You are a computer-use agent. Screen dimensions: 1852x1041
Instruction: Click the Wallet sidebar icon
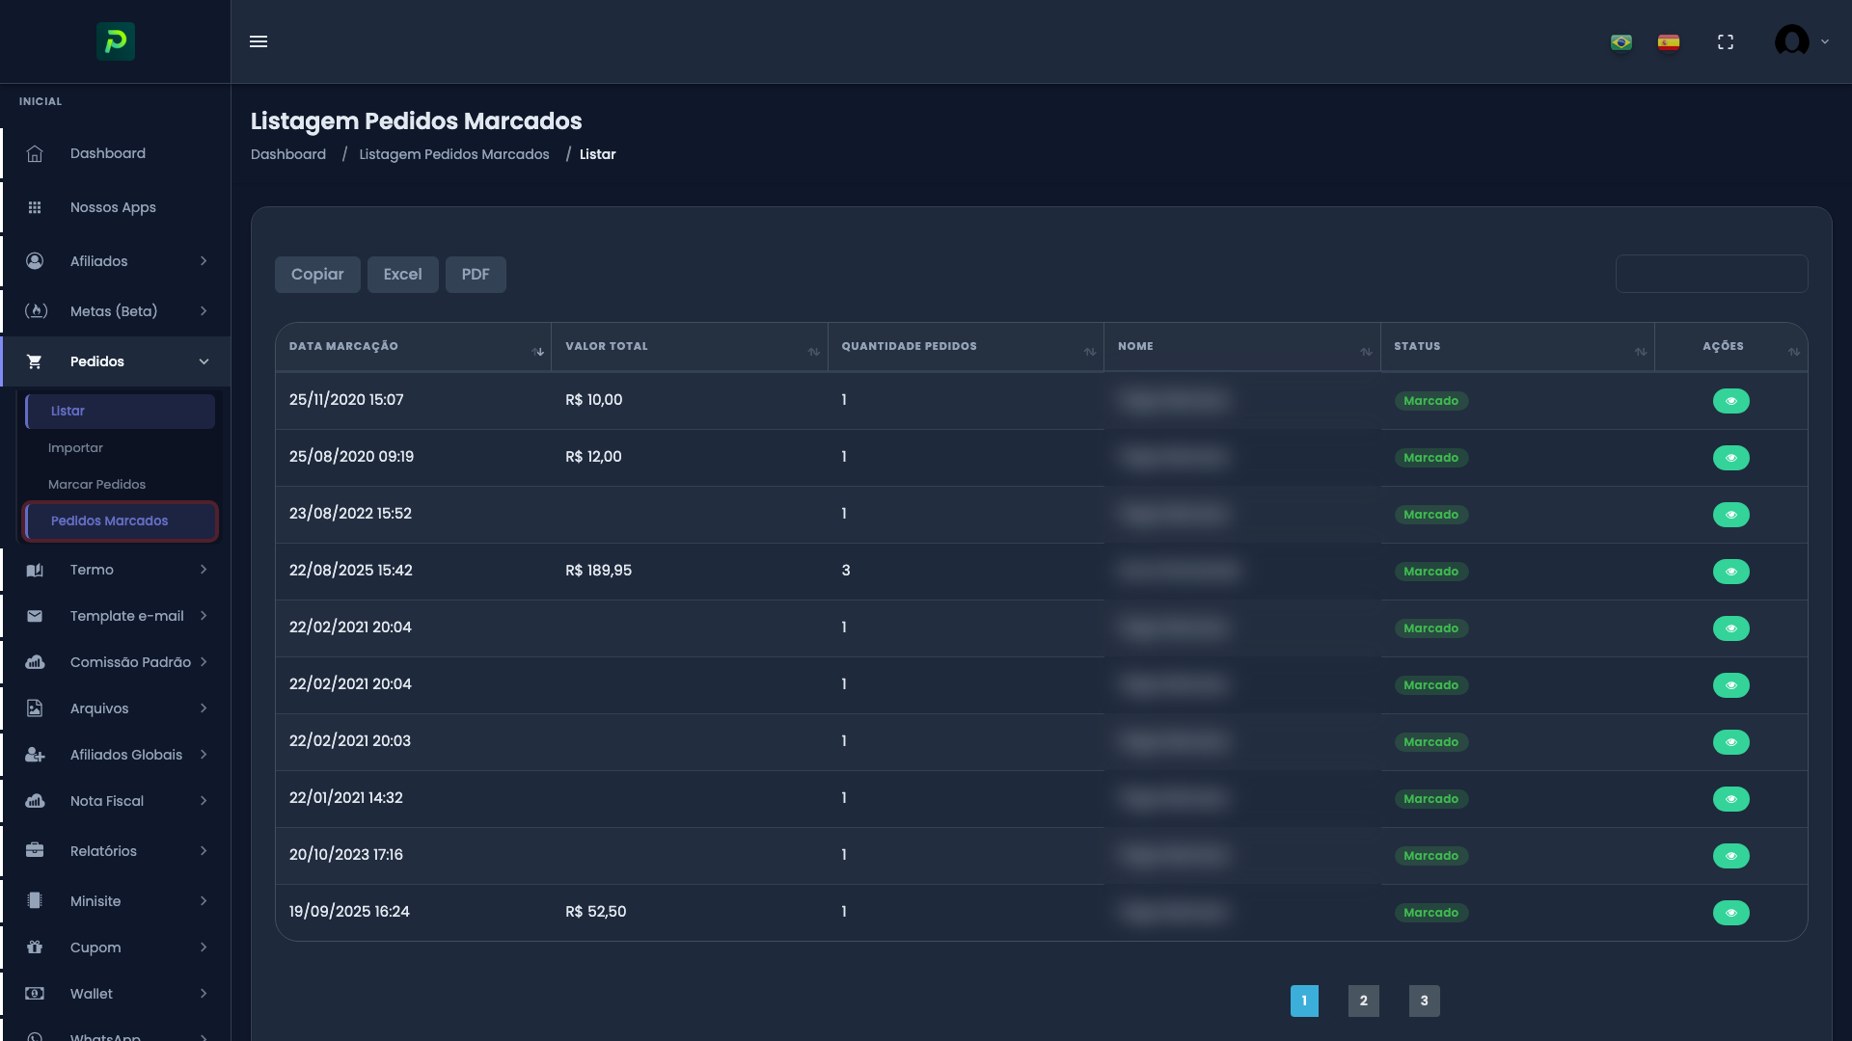coord(35,994)
